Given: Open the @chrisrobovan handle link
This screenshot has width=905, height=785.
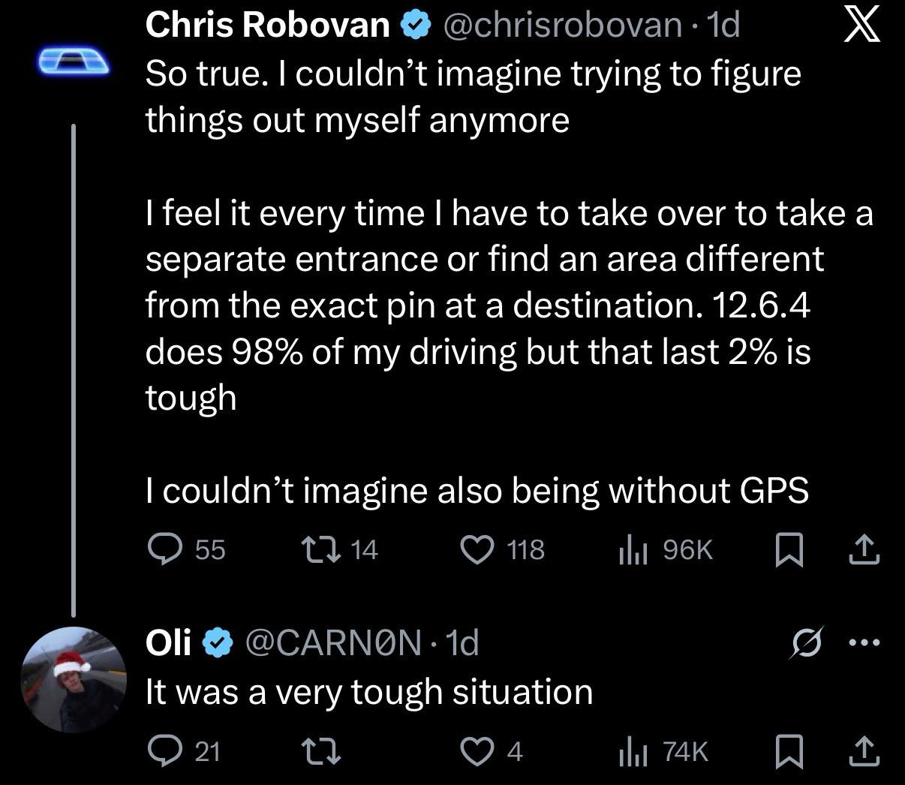Looking at the screenshot, I should 563,26.
